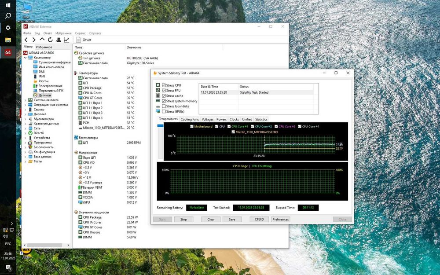Image resolution: width=440 pixels, height=275 pixels.
Task: Toggle Stress FPU checkbox
Action: 164,90
